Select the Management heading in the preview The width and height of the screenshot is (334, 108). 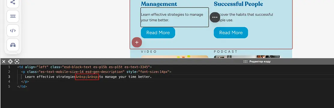click(x=159, y=4)
